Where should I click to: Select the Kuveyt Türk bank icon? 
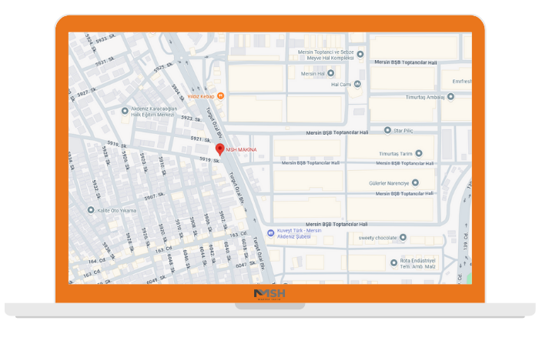point(269,233)
